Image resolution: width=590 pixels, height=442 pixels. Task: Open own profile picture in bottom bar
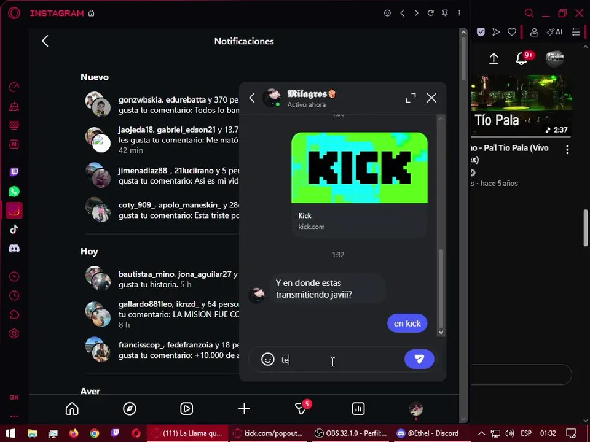416,409
